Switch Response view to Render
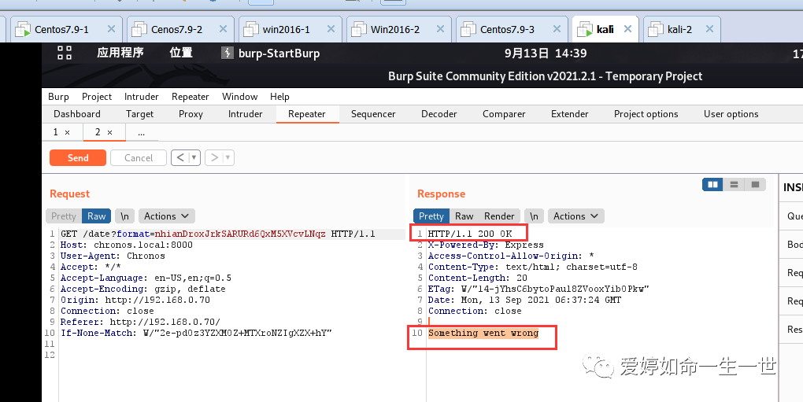This screenshot has width=803, height=402. 499,216
